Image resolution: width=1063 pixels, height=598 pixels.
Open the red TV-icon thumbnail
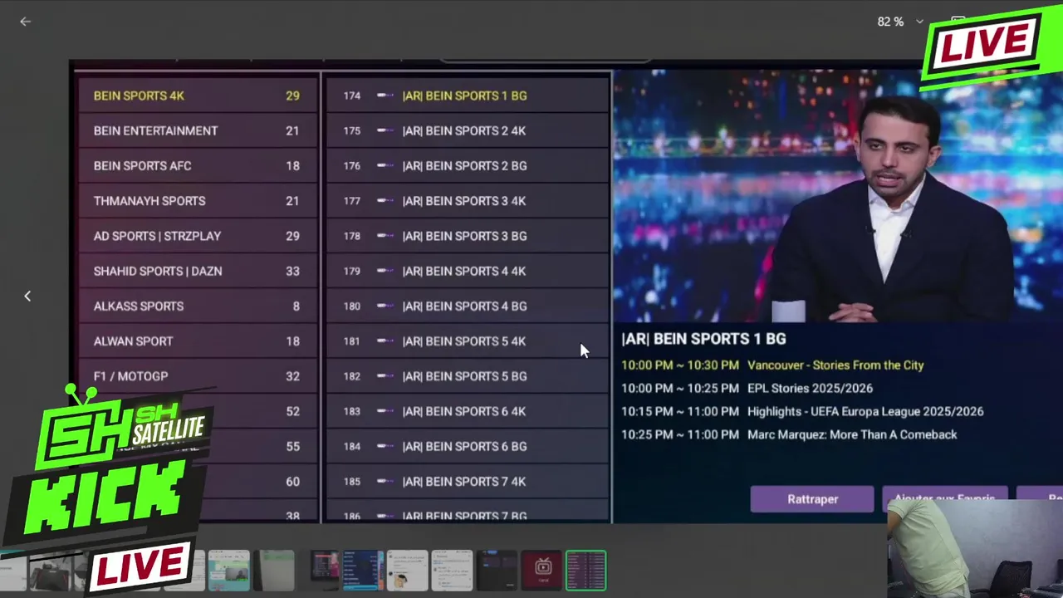(x=542, y=571)
